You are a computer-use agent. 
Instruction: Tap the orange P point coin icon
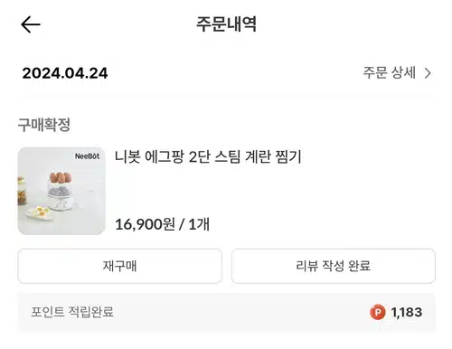tap(378, 312)
